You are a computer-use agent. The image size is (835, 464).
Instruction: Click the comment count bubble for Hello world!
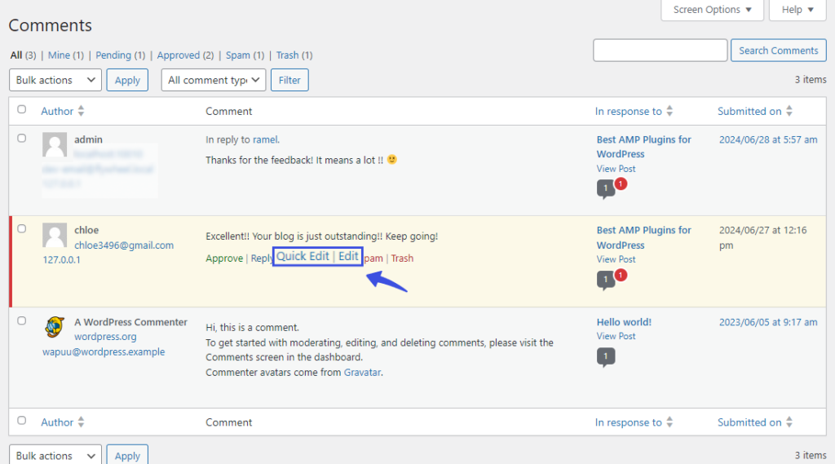coord(606,357)
